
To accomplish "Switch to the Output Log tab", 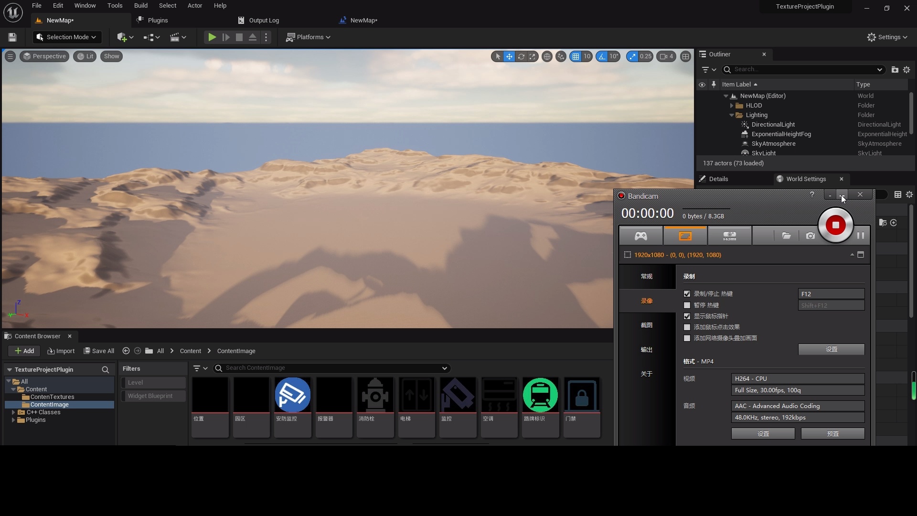I will pos(264,21).
